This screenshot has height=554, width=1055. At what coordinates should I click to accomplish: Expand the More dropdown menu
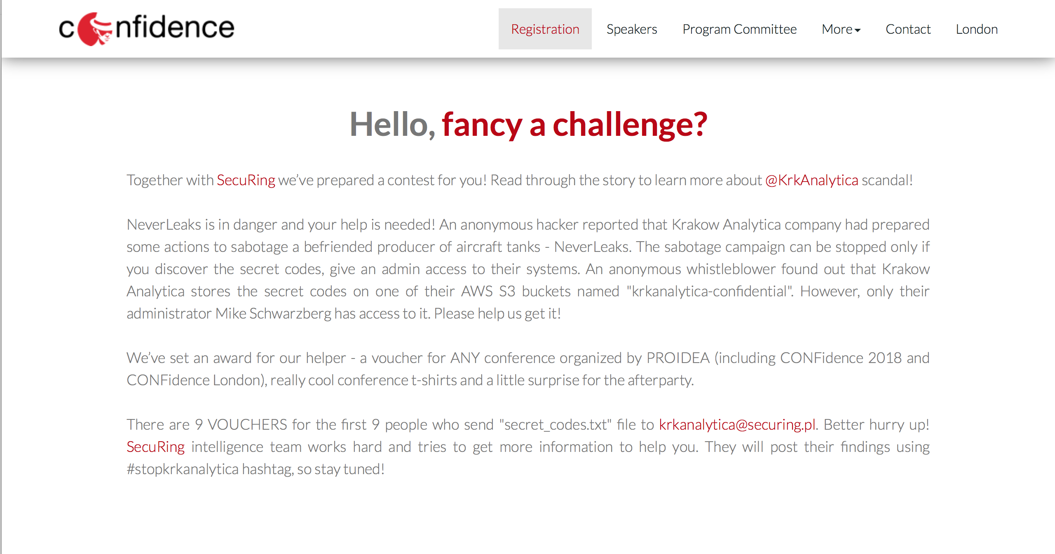pyautogui.click(x=841, y=29)
